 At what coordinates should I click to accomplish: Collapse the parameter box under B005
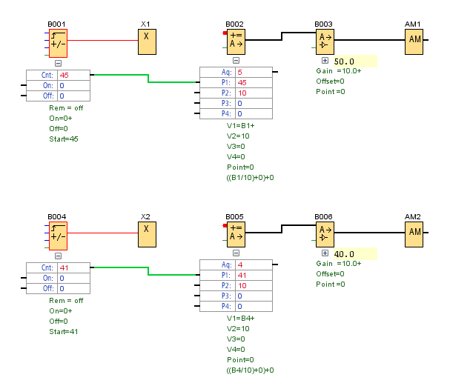tap(236, 253)
